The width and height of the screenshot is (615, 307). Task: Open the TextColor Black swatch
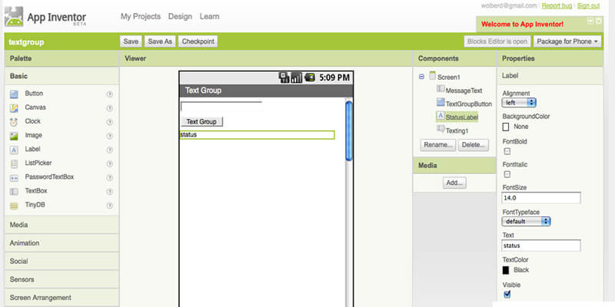[x=506, y=270]
